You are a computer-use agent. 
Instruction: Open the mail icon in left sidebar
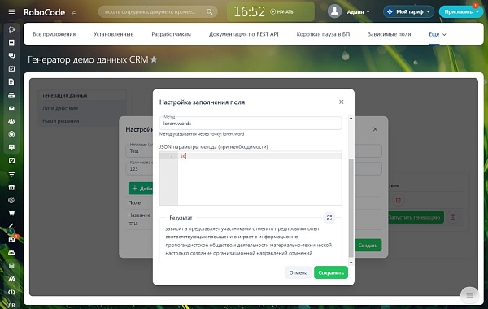coord(11,108)
